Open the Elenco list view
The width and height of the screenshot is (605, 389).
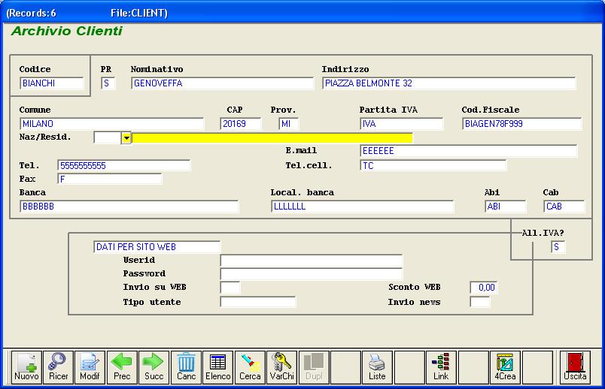pos(218,367)
